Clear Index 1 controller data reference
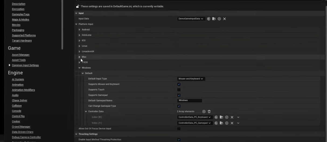327x142 pixels. coord(232,123)
